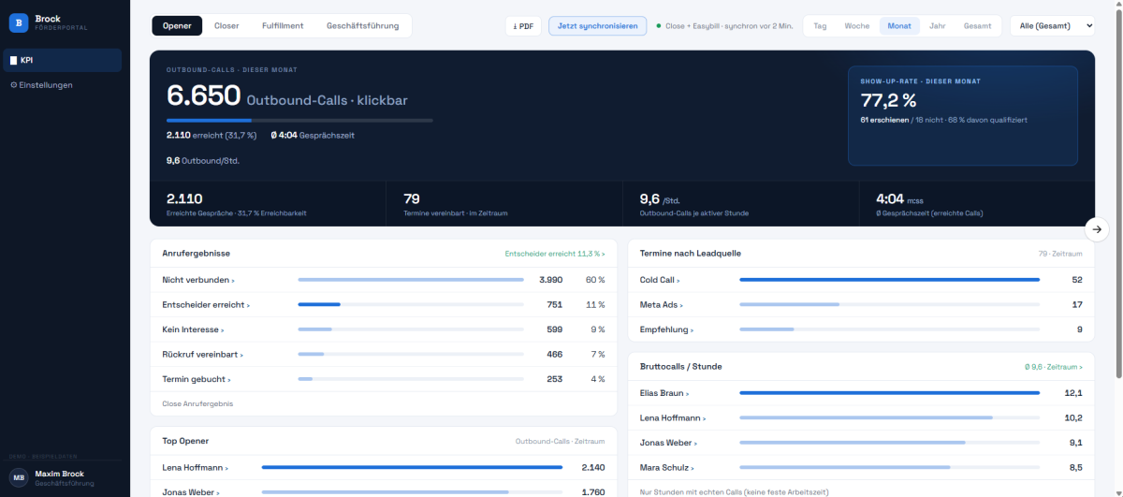Switch to the Closer tab
Image resolution: width=1123 pixels, height=497 pixels.
coord(226,26)
